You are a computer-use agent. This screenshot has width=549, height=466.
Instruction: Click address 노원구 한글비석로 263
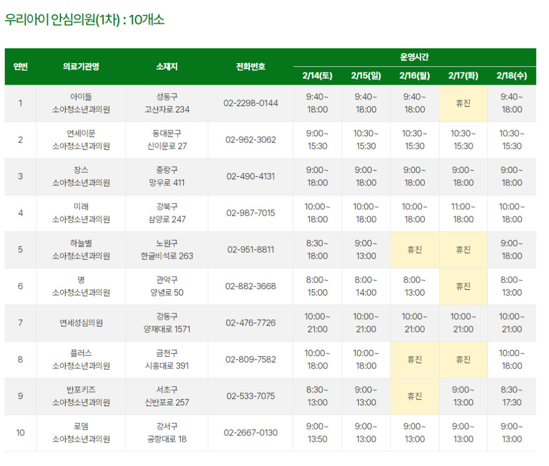pos(167,250)
